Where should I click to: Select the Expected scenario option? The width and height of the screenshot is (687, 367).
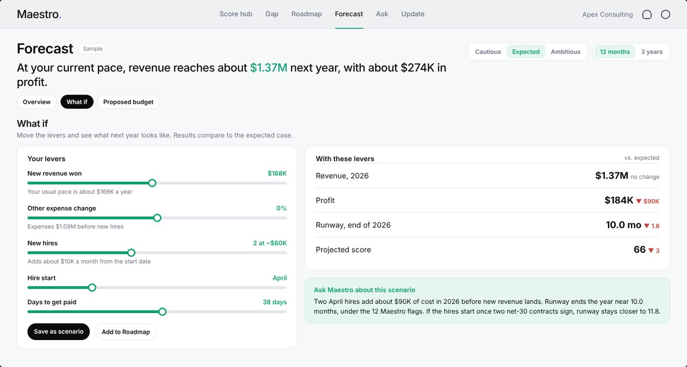coord(526,51)
